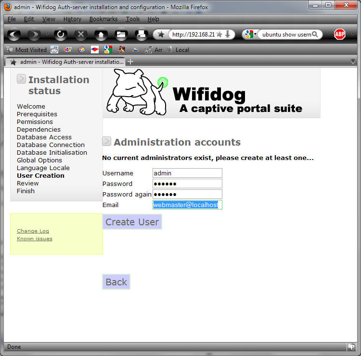The width and height of the screenshot is (361, 356).
Task: Click the Create User button
Action: coord(132,222)
